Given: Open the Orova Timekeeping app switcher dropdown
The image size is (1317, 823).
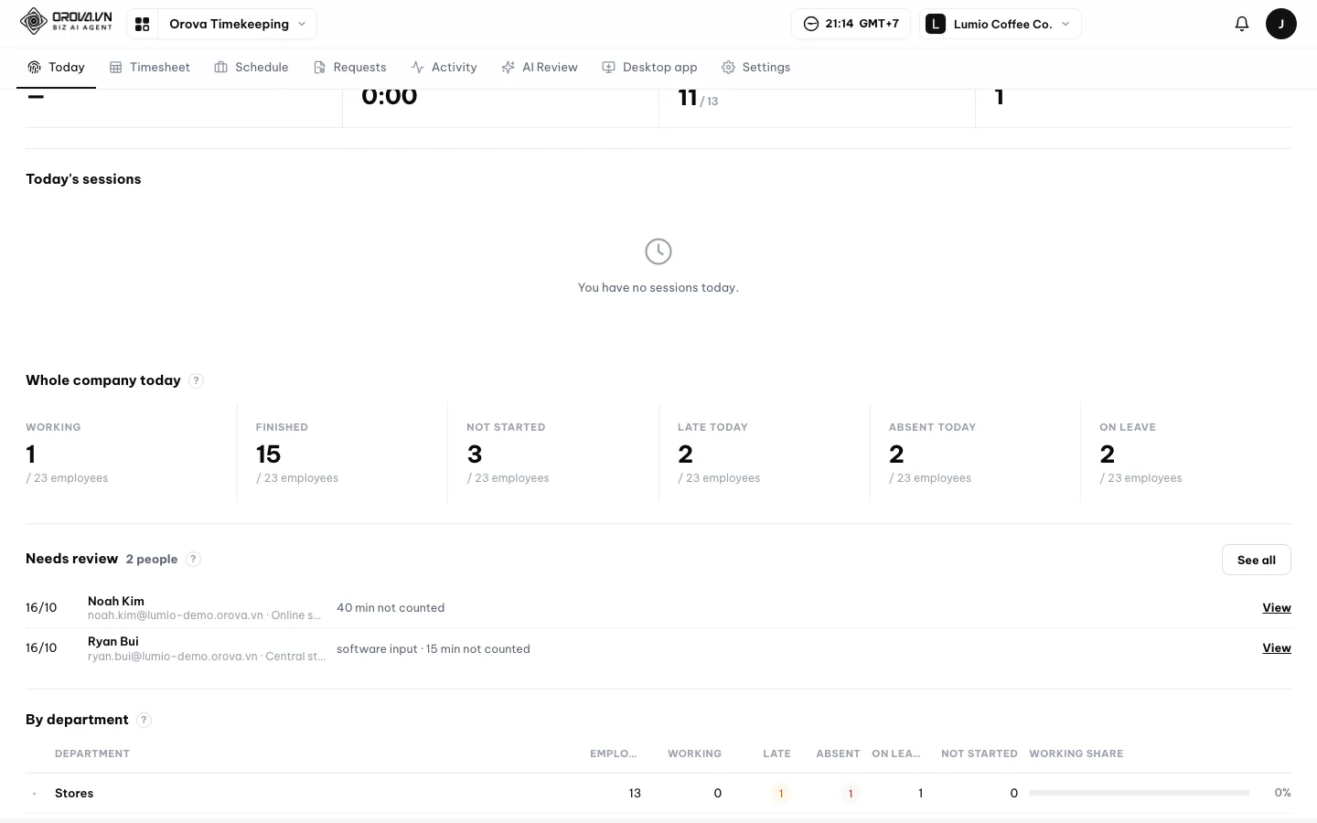Looking at the screenshot, I should pyautogui.click(x=237, y=24).
